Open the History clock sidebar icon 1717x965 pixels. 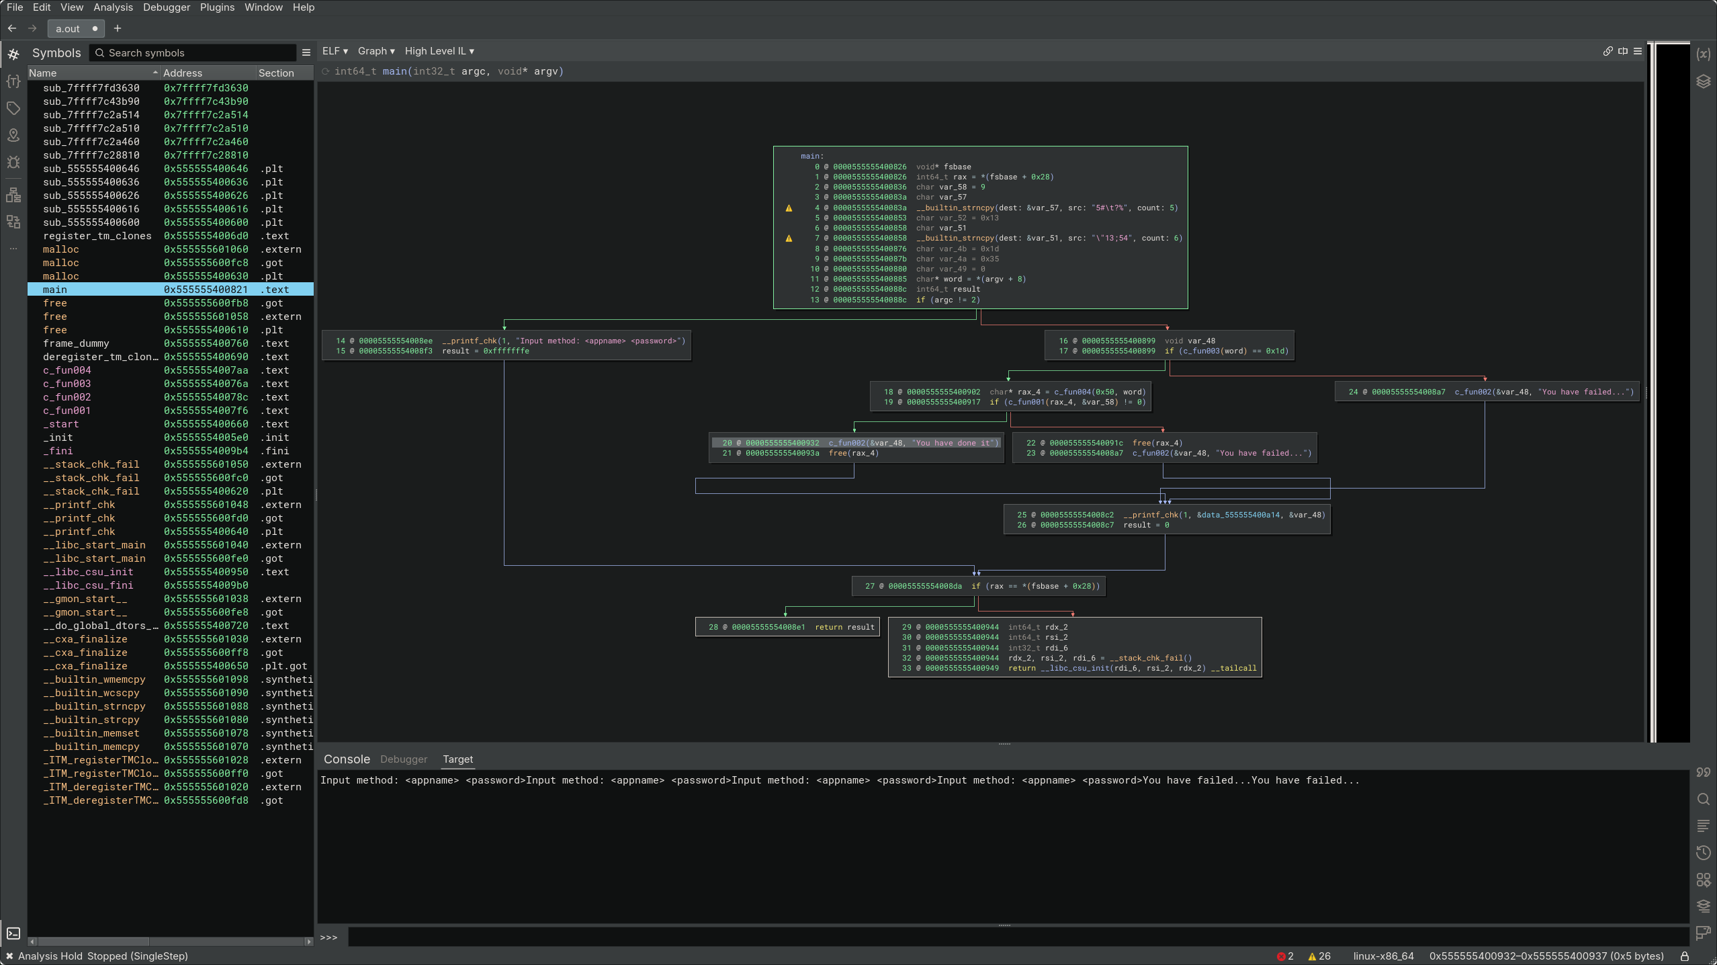(x=1703, y=853)
